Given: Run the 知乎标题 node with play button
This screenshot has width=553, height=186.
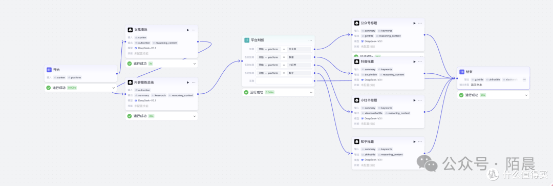Looking at the screenshot, I should coord(414,141).
